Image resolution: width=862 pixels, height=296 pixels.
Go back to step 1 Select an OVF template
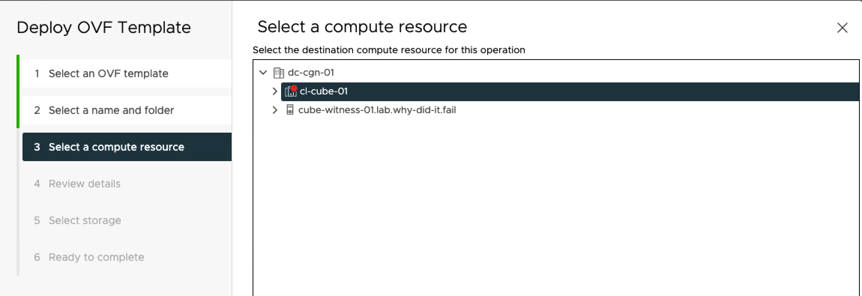click(108, 73)
